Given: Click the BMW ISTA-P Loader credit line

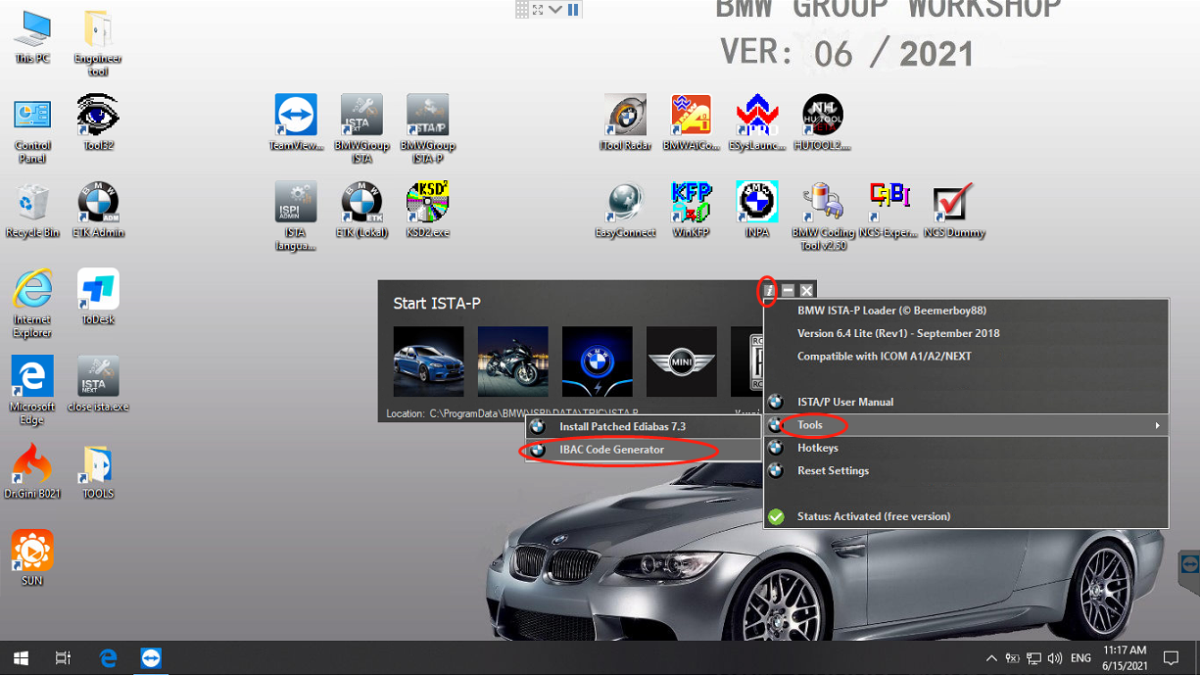Looking at the screenshot, I should tap(891, 311).
